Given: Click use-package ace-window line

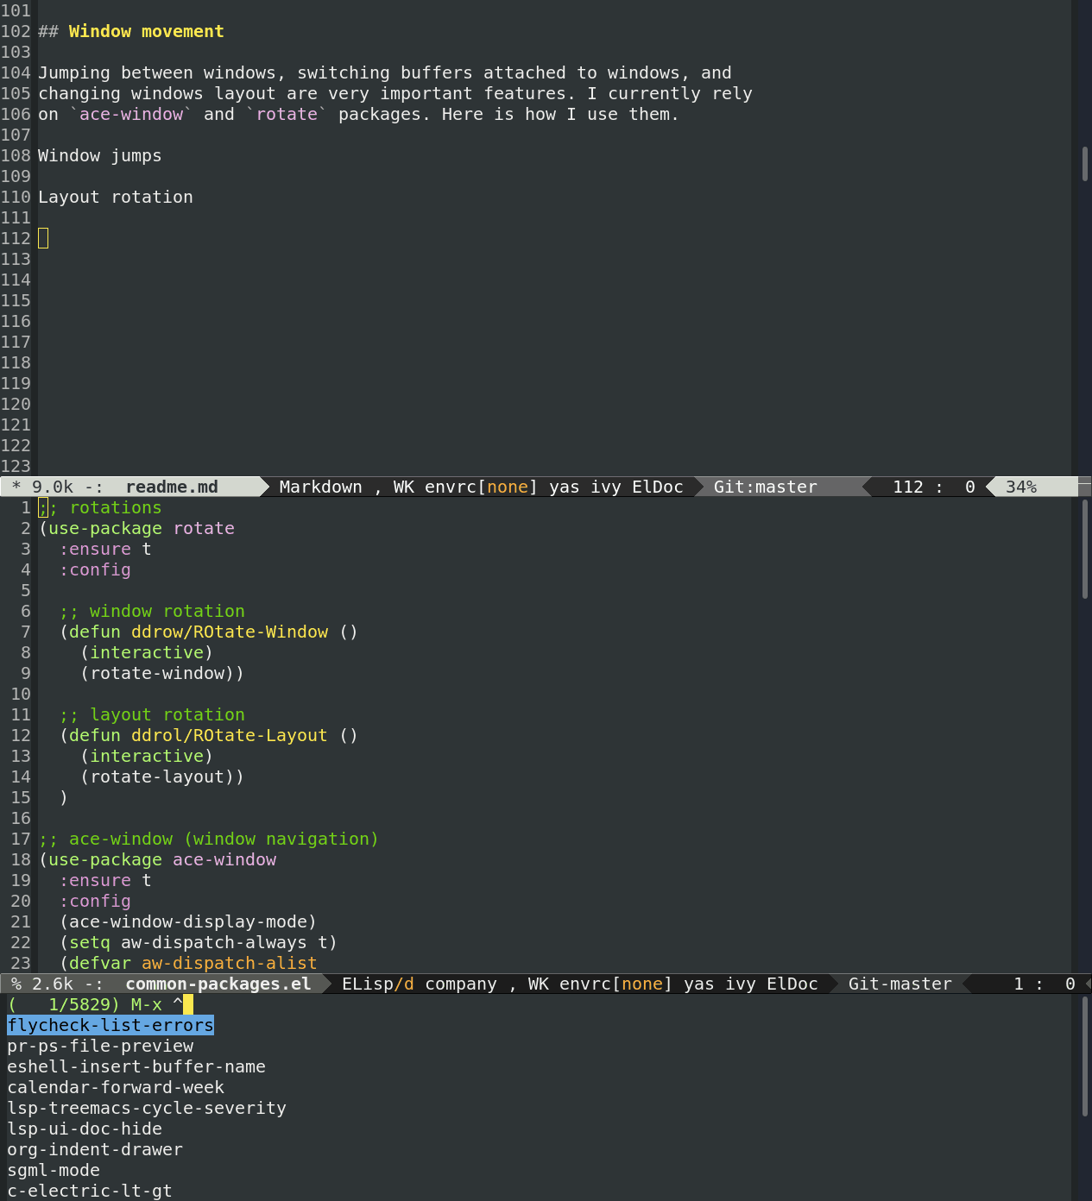Looking at the screenshot, I should 157,859.
